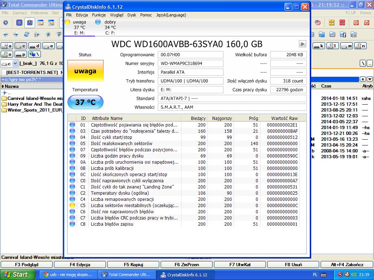The image size is (374, 280).
Task: Switch to Total Commander from the taskbar
Action: [126, 275]
